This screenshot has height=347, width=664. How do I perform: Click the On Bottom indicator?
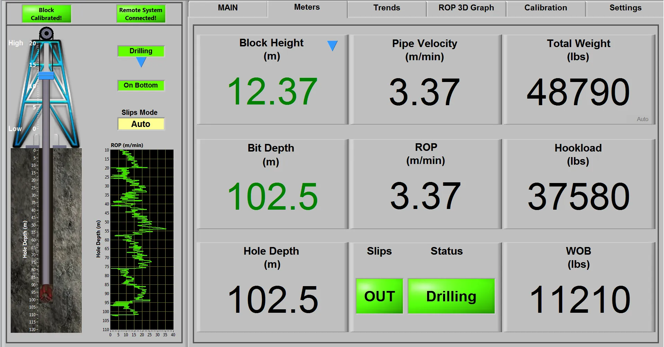click(141, 85)
